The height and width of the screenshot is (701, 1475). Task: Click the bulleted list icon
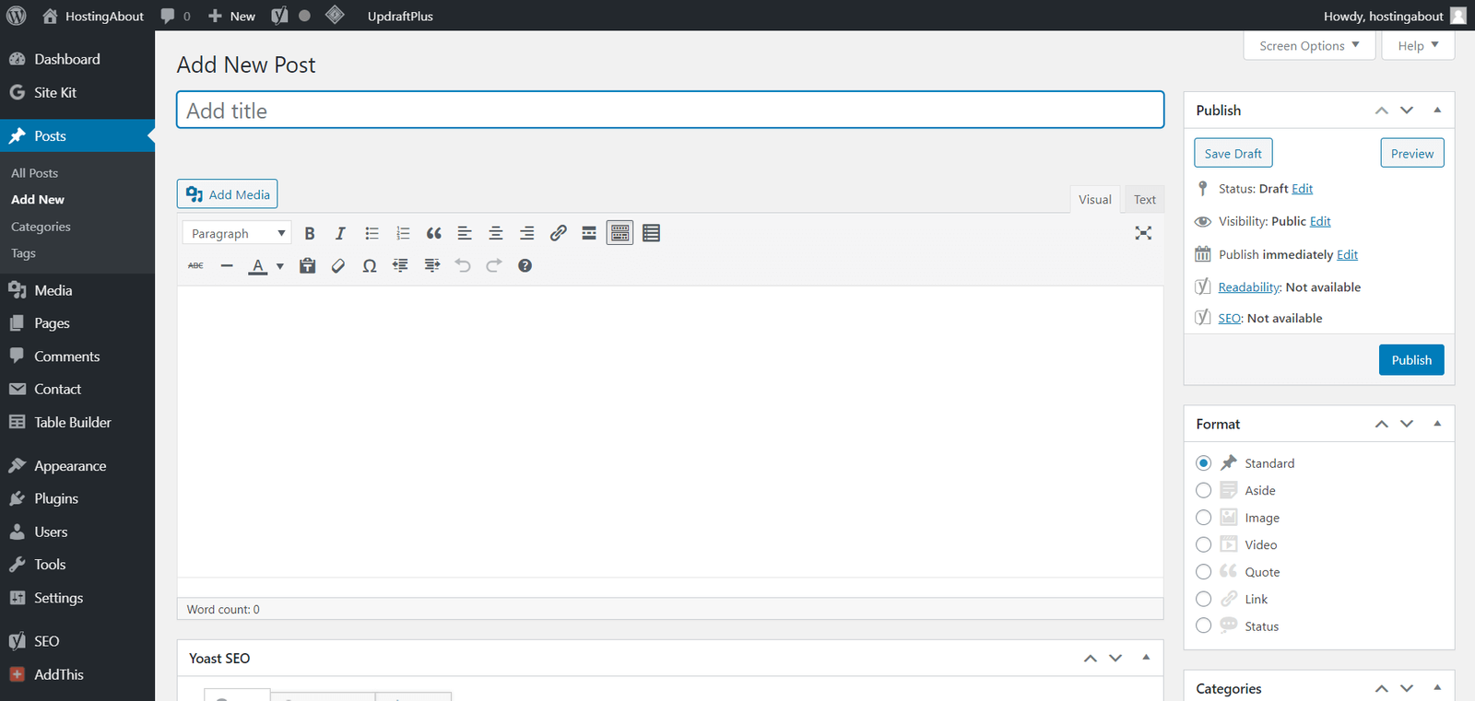click(372, 234)
